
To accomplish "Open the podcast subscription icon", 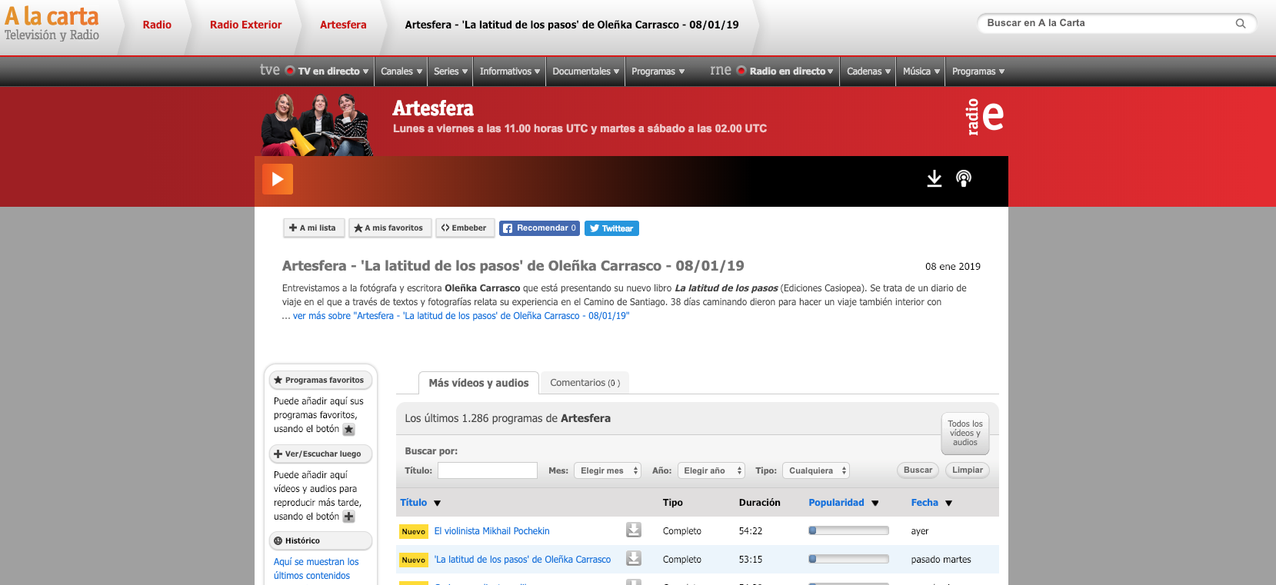I will pos(964,178).
